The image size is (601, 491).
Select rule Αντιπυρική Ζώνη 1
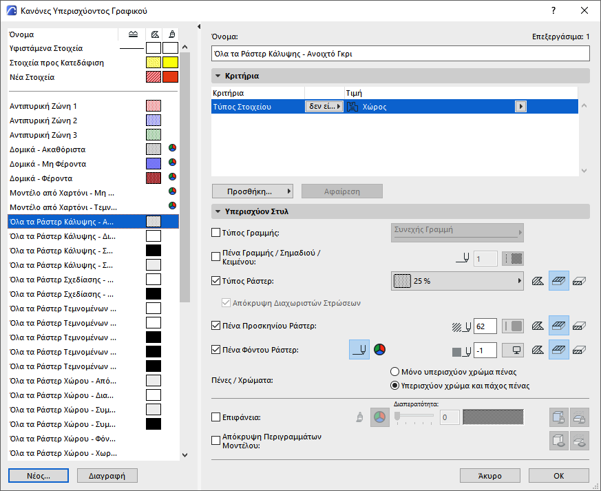pyautogui.click(x=93, y=106)
